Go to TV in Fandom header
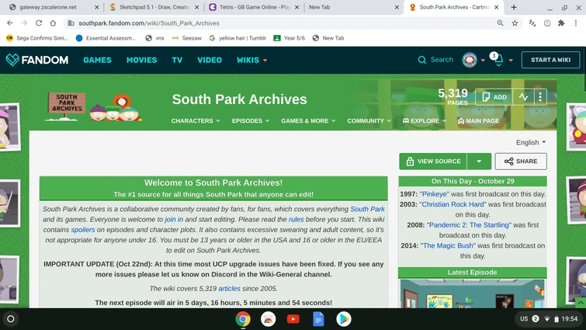The height and width of the screenshot is (330, 586). pos(177,60)
